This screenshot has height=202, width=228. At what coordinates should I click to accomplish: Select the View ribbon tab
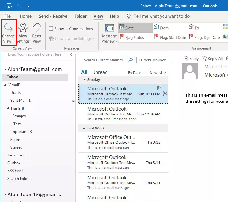click(x=98, y=16)
